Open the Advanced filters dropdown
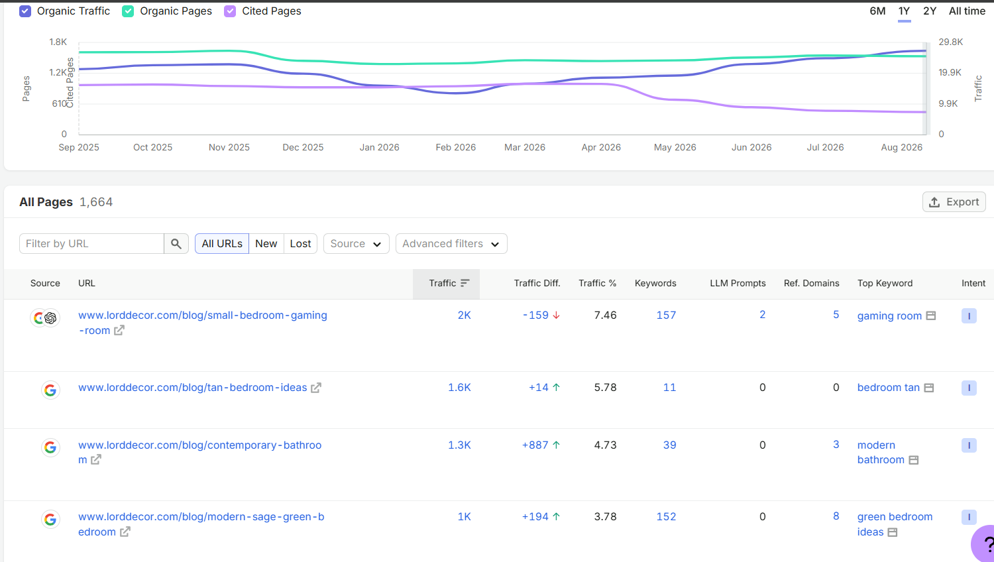This screenshot has width=994, height=562. [x=451, y=244]
